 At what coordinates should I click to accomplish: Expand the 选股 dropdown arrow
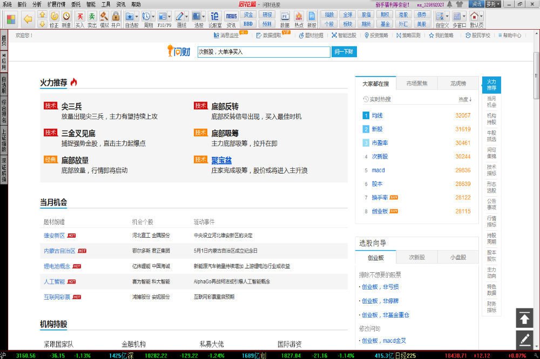click(x=203, y=16)
